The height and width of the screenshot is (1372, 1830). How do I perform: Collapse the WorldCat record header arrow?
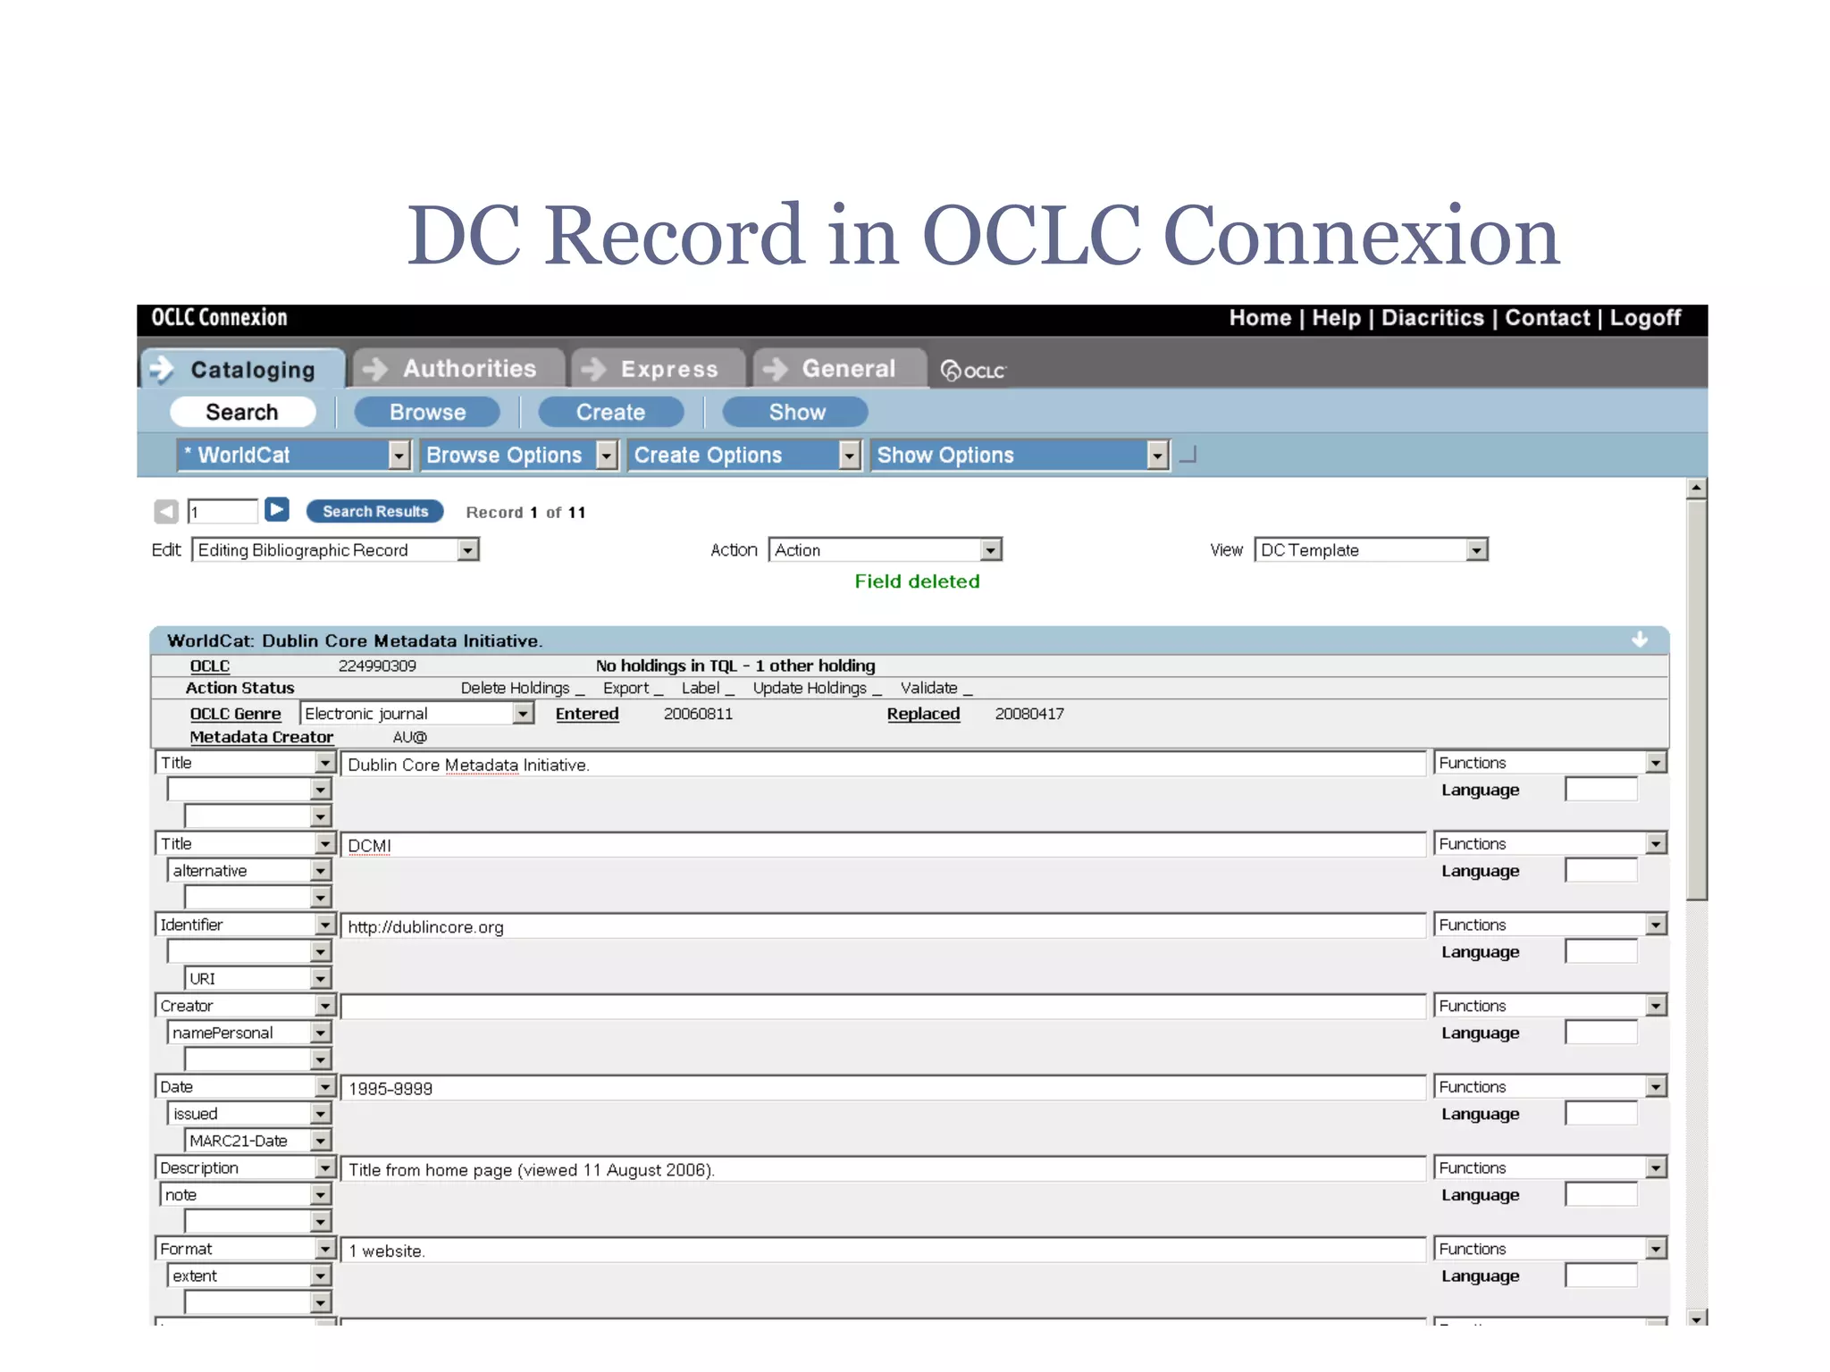click(x=1640, y=640)
